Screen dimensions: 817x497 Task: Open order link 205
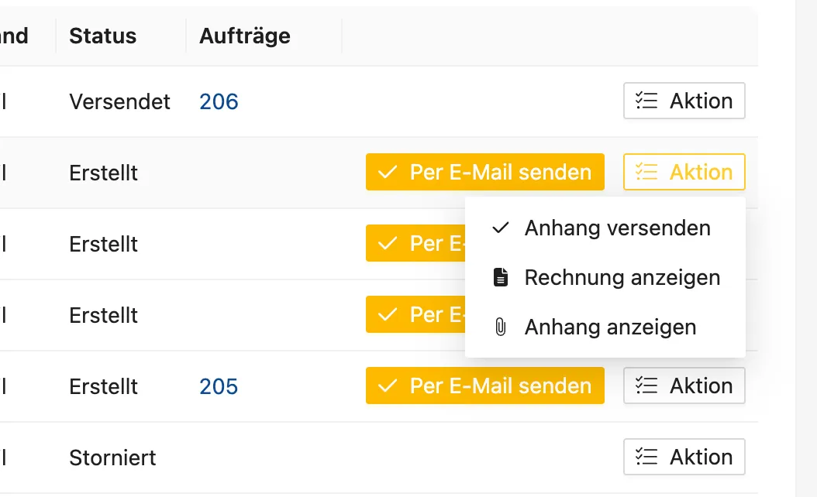click(219, 386)
